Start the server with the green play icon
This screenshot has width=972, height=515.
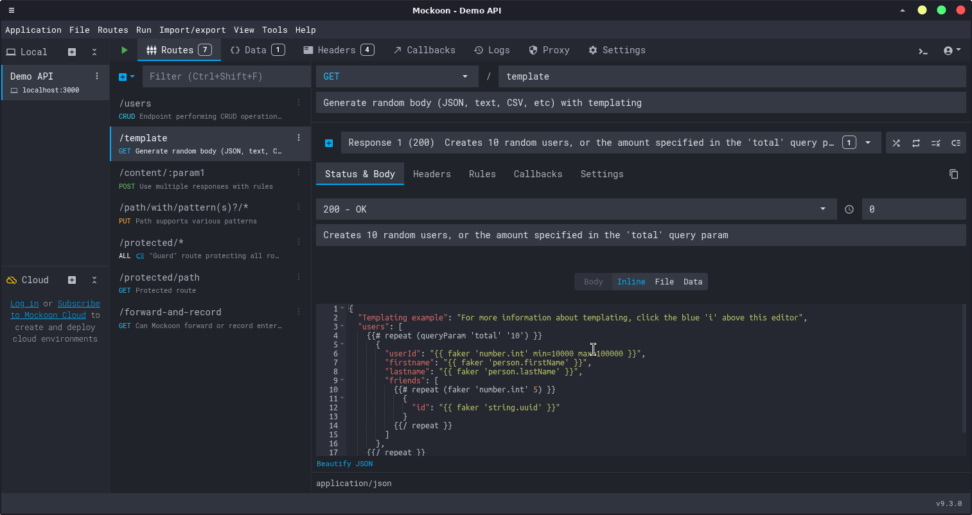(124, 50)
